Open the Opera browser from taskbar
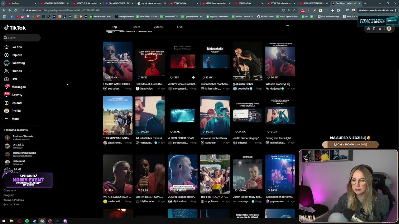 point(19,221)
